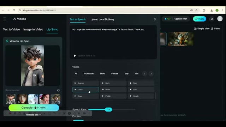226x127 pixels.
Task: Close the Text to Speech panel
Action: [x=155, y=19]
